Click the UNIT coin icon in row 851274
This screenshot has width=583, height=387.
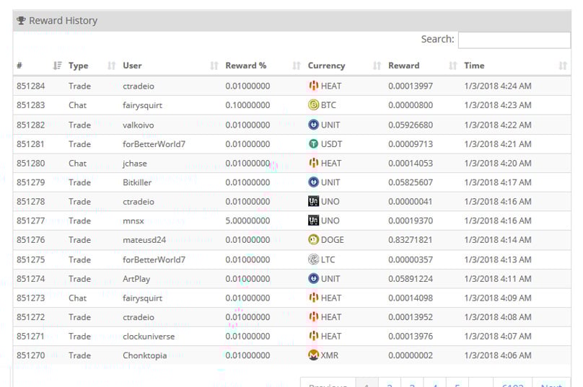coord(313,278)
